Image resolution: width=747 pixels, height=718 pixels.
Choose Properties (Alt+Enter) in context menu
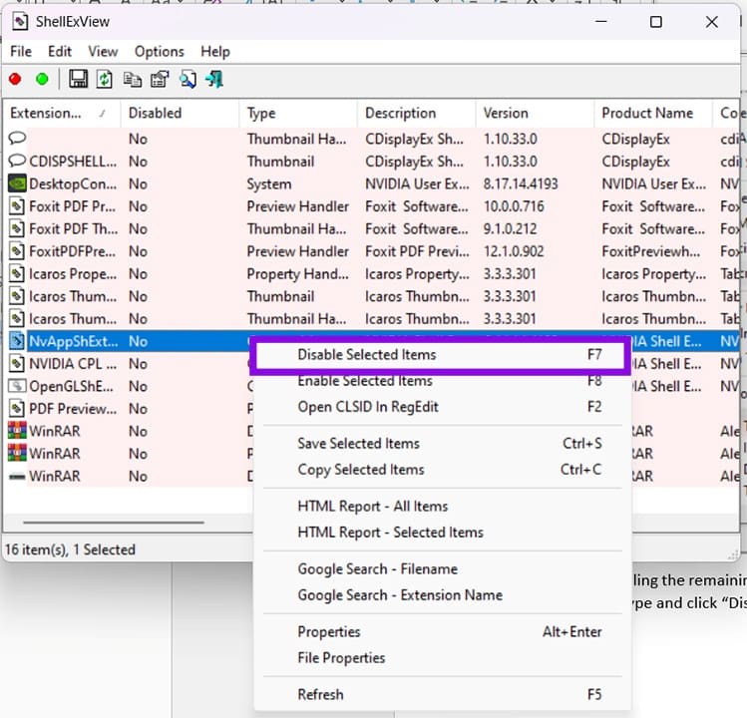[443, 632]
